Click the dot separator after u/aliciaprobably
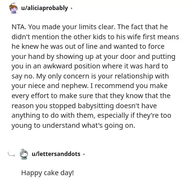 tap(72, 8)
